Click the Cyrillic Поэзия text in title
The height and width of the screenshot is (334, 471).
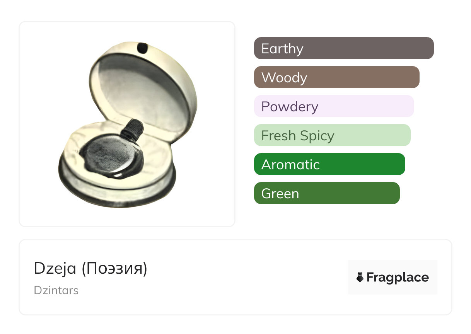pos(114,268)
